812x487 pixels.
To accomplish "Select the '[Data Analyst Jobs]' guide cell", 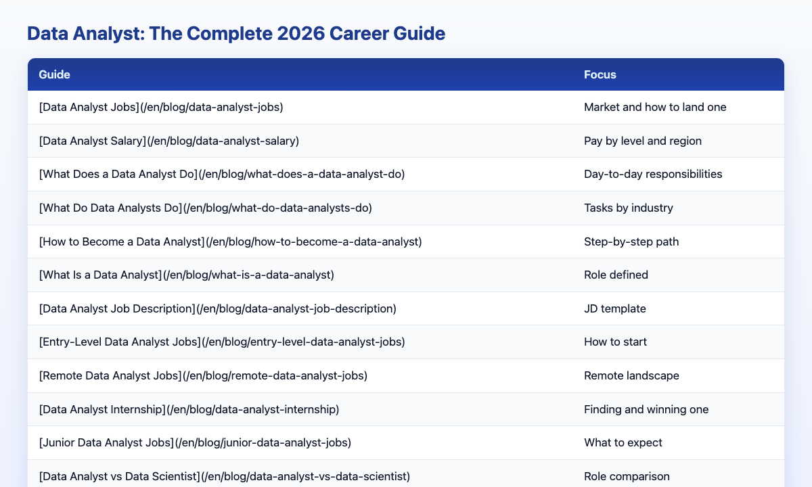I will point(300,108).
